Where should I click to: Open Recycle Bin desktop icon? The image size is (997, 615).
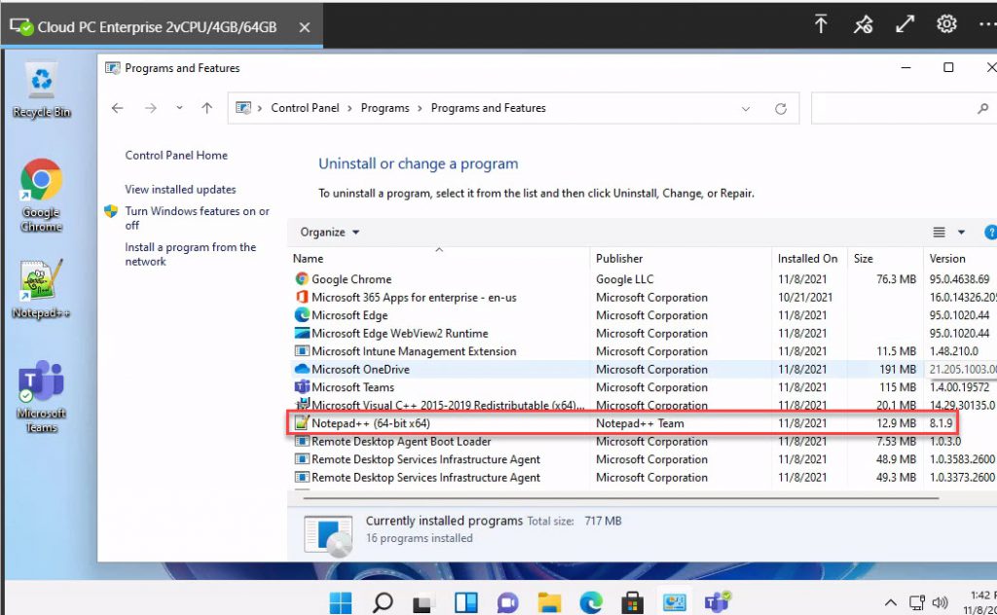41,90
